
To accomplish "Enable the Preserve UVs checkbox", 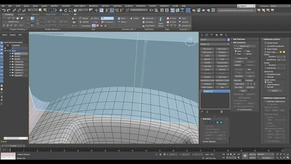I will (x=236, y=58).
